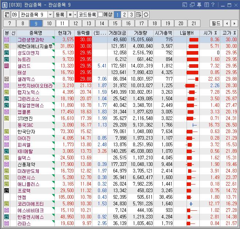
Task: Switch to watchlist tab 8
Action: (23, 23)
